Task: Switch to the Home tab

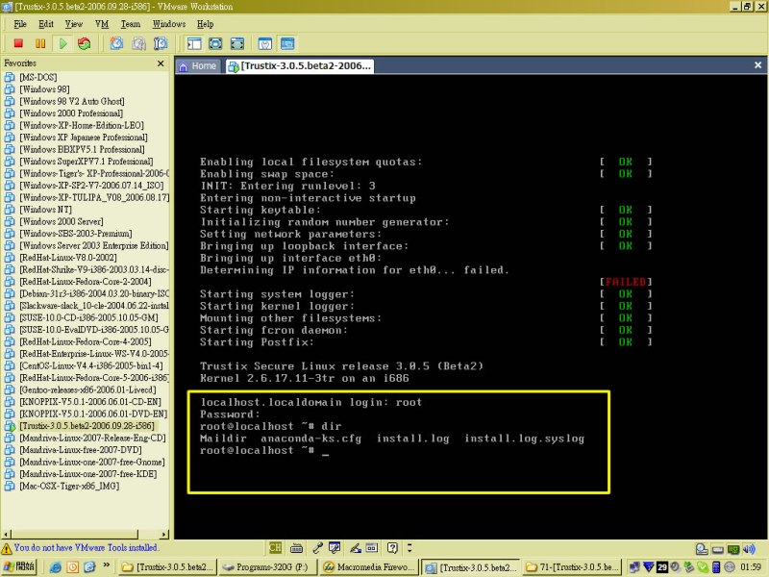Action: point(199,65)
